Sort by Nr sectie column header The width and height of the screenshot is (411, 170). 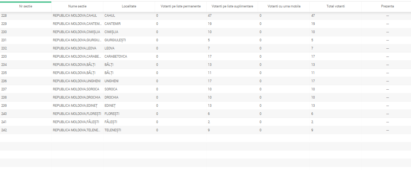tap(26, 6)
